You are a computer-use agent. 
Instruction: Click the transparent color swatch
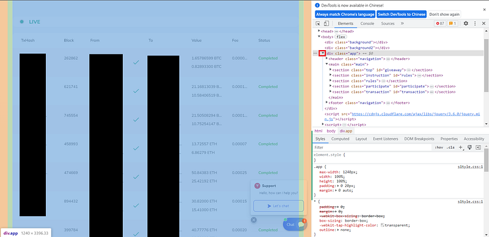(x=383, y=225)
